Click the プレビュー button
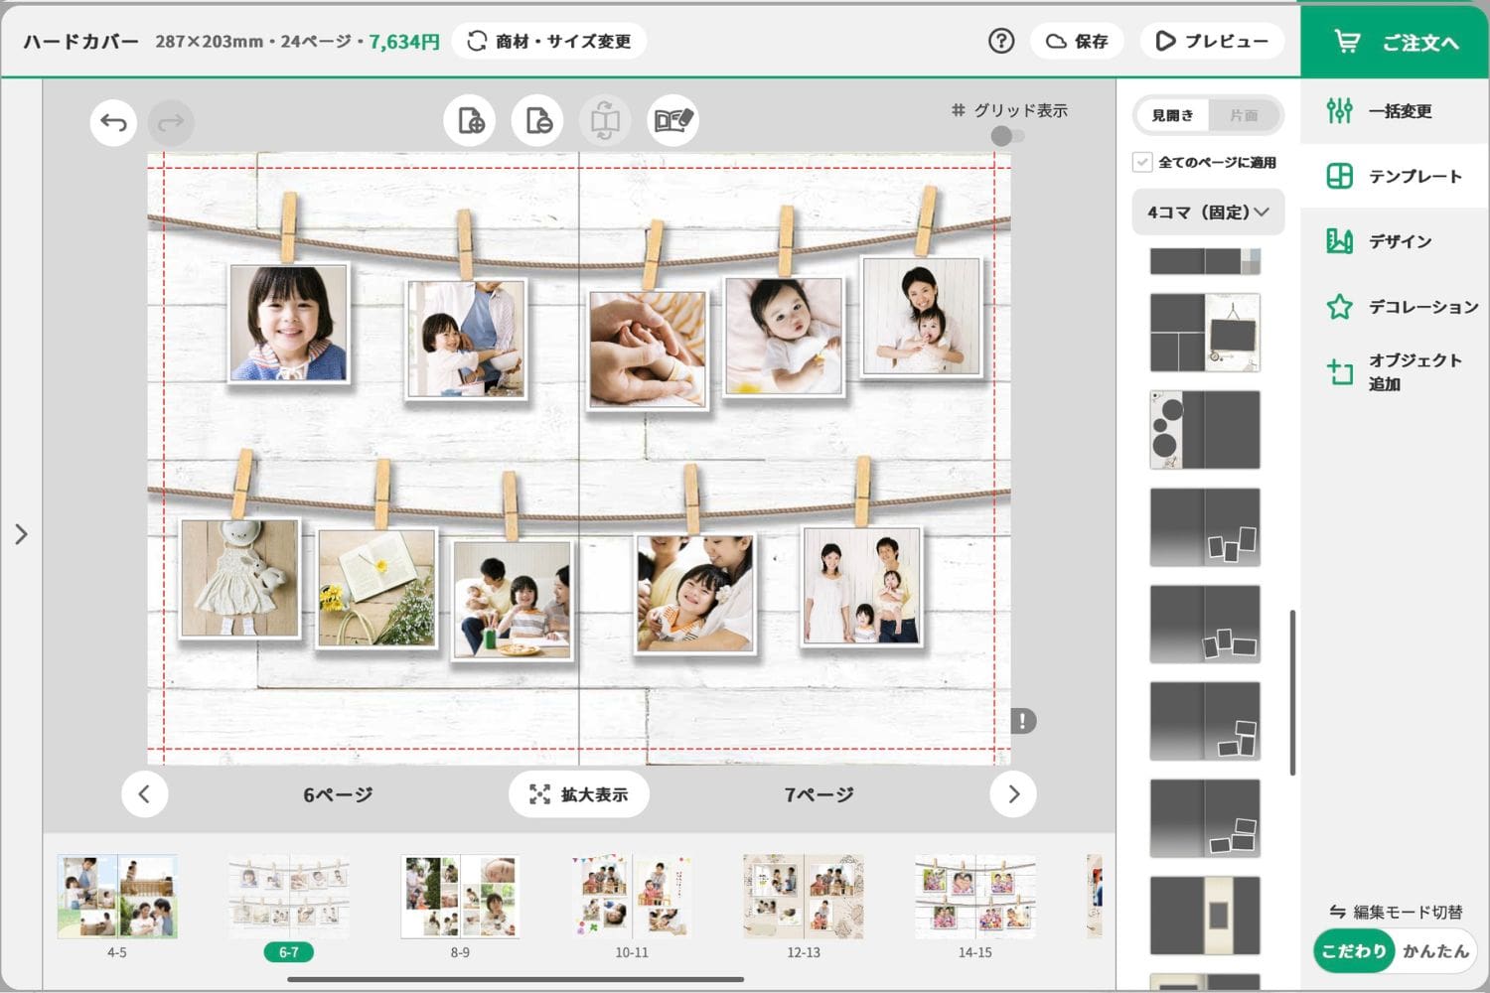 tap(1212, 41)
